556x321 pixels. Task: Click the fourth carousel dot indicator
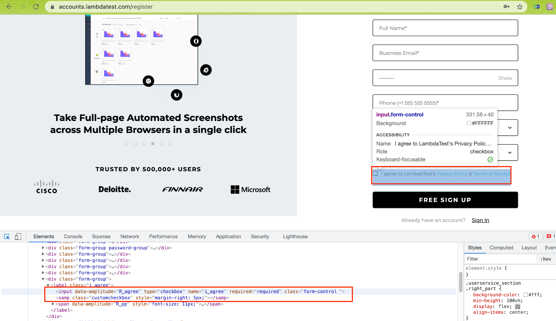click(x=153, y=144)
